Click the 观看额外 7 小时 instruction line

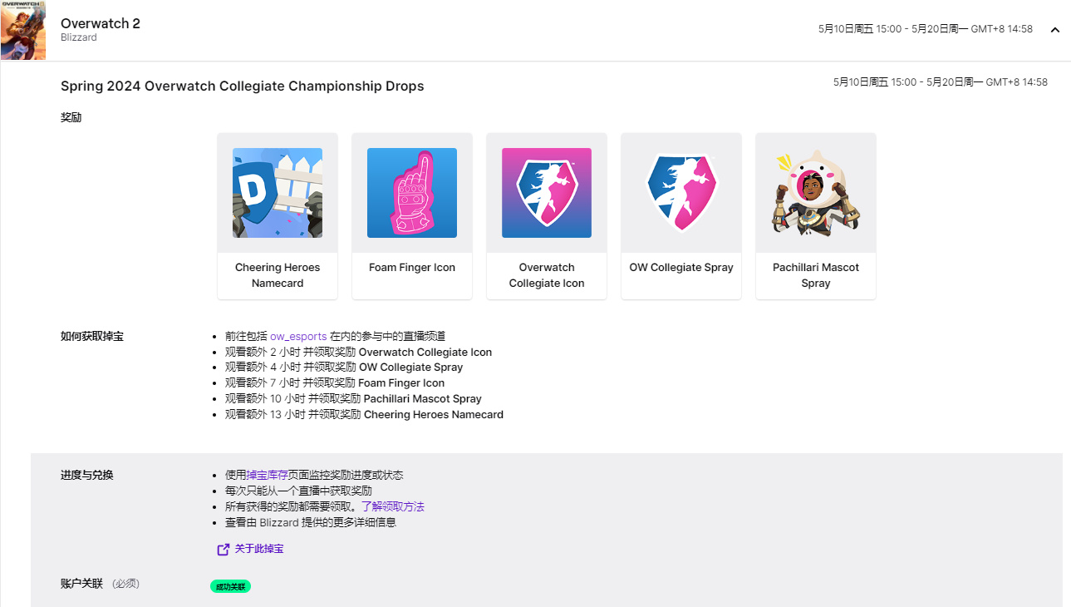tap(335, 382)
